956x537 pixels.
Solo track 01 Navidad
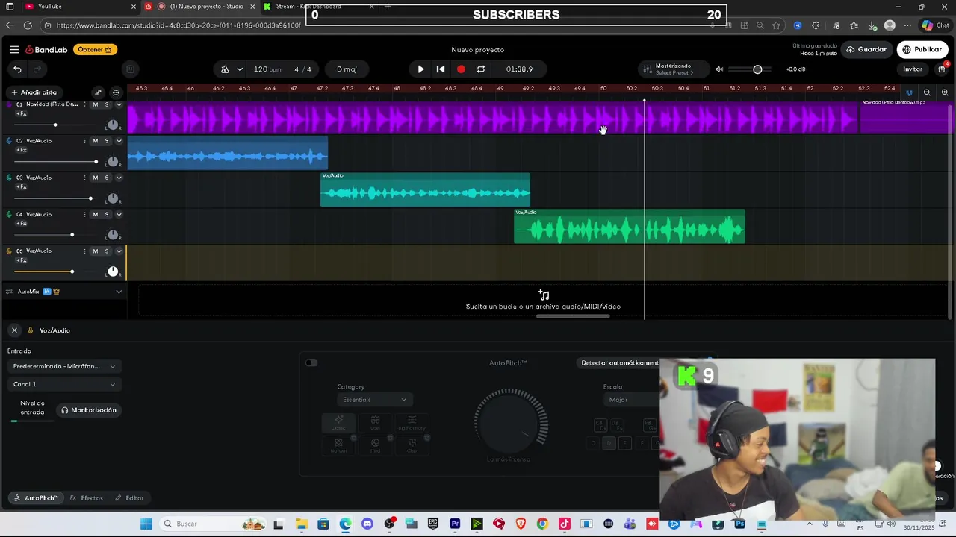[106, 104]
